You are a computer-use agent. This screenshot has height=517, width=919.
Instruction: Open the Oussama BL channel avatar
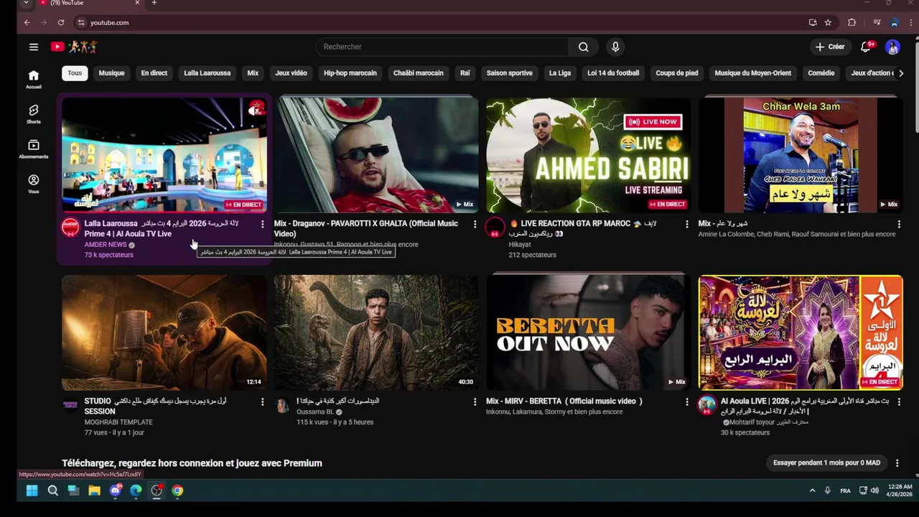(283, 406)
